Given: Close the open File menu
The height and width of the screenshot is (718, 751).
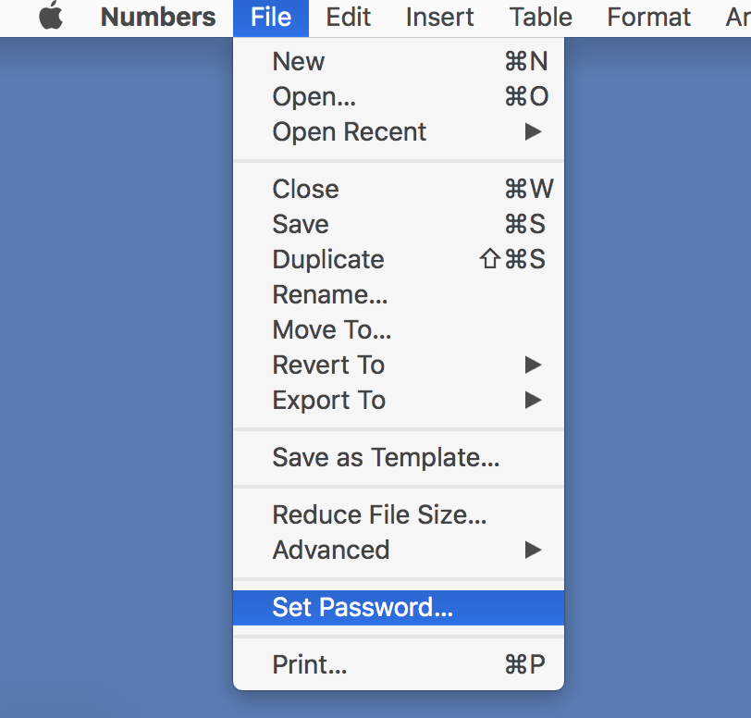Looking at the screenshot, I should tap(271, 18).
